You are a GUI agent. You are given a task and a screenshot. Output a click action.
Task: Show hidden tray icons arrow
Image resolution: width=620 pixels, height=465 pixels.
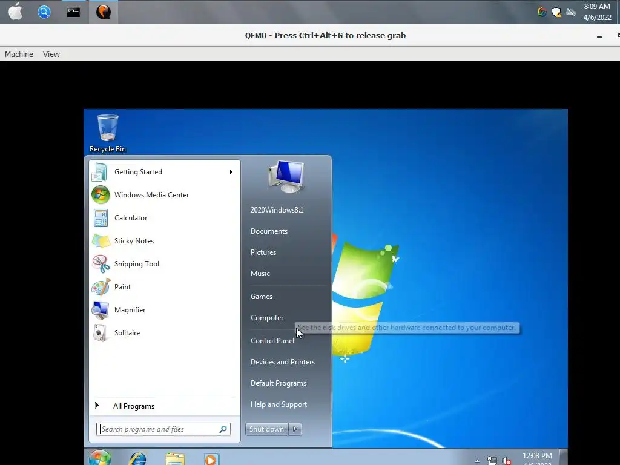tap(477, 461)
